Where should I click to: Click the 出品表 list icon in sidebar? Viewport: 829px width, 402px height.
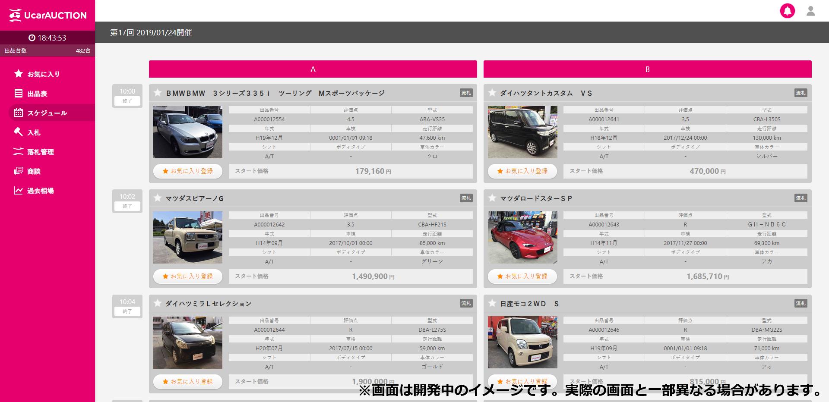[18, 93]
